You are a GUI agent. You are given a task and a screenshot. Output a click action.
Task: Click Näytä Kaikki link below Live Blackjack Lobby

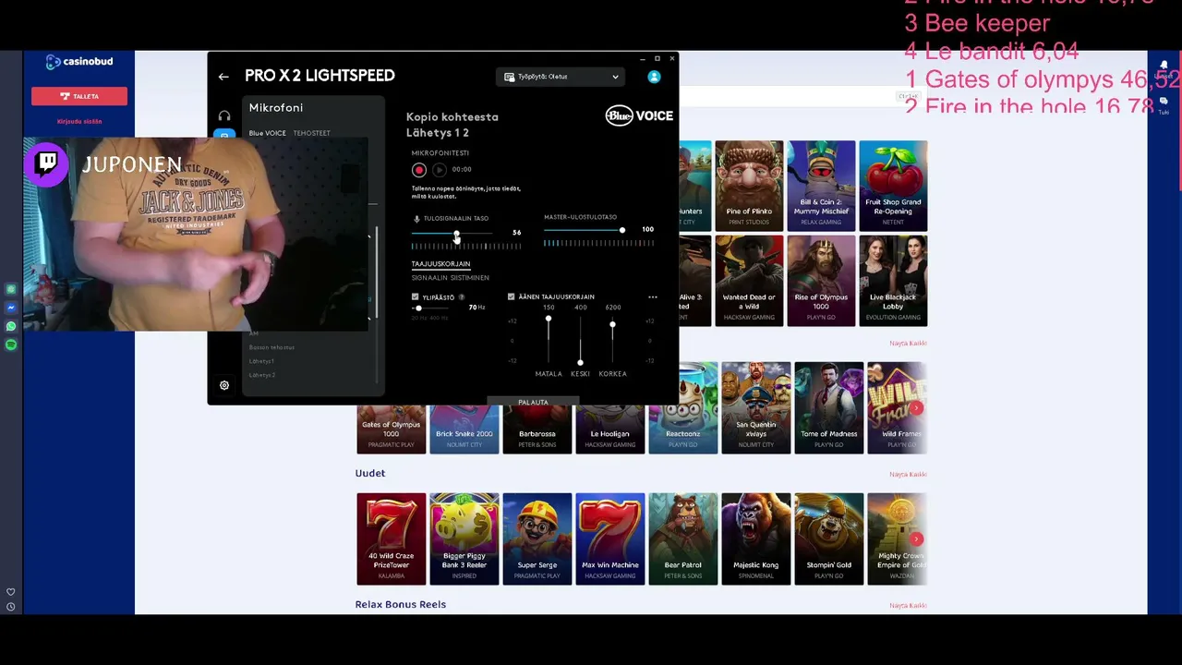[908, 344]
